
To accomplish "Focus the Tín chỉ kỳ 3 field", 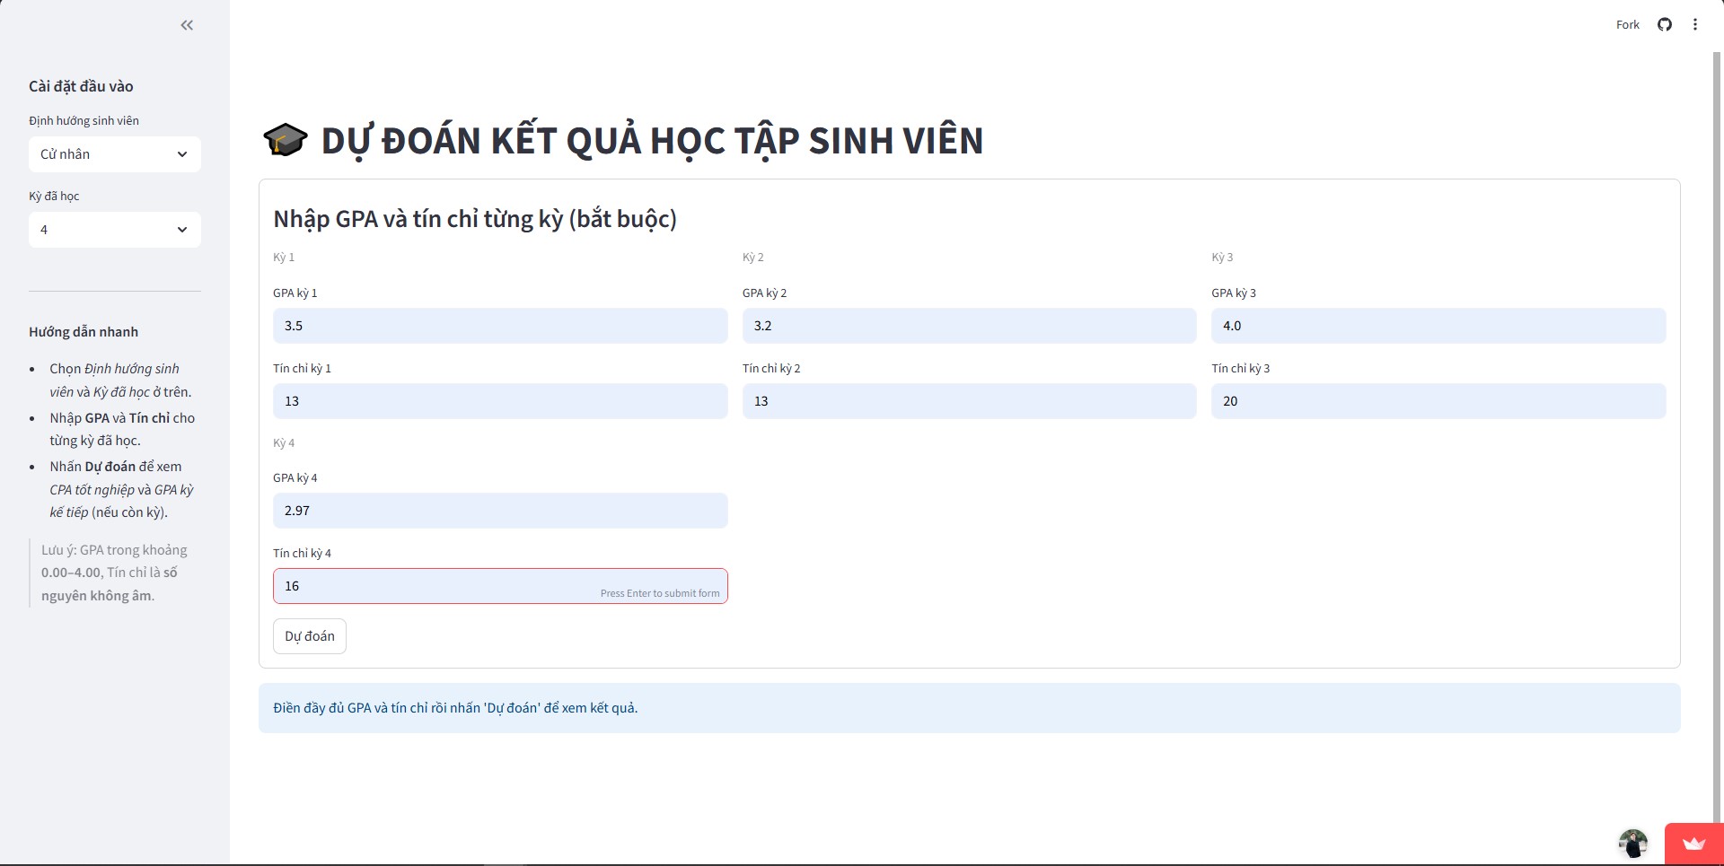I will pos(1438,401).
